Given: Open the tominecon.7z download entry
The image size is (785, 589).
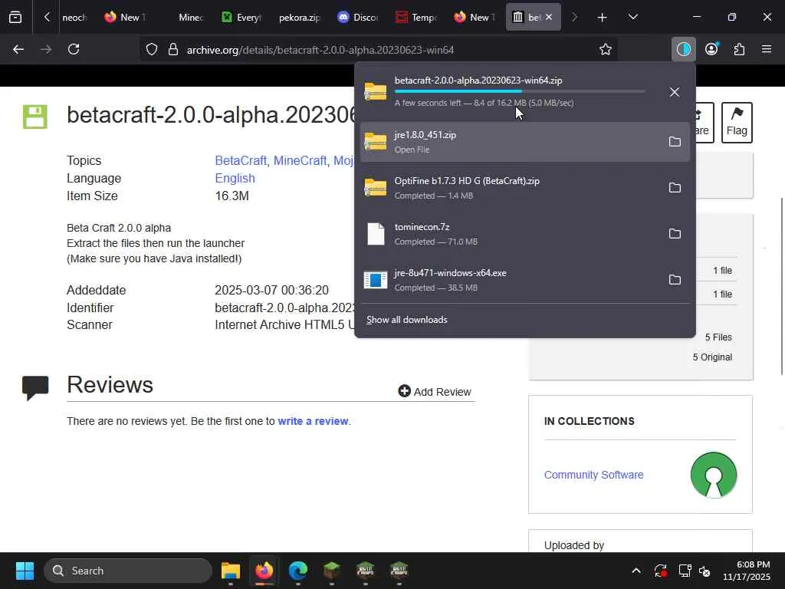Looking at the screenshot, I should (x=509, y=234).
